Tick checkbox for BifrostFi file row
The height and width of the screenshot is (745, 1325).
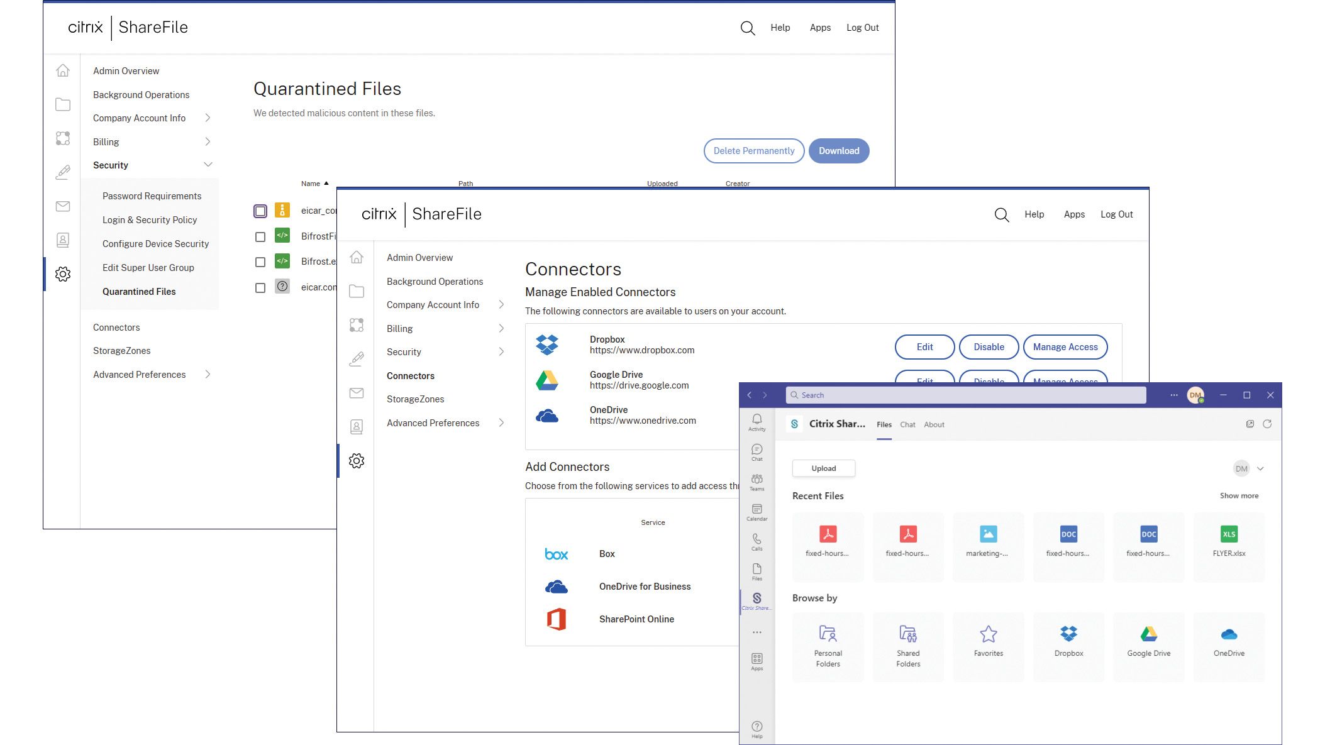pyautogui.click(x=260, y=237)
